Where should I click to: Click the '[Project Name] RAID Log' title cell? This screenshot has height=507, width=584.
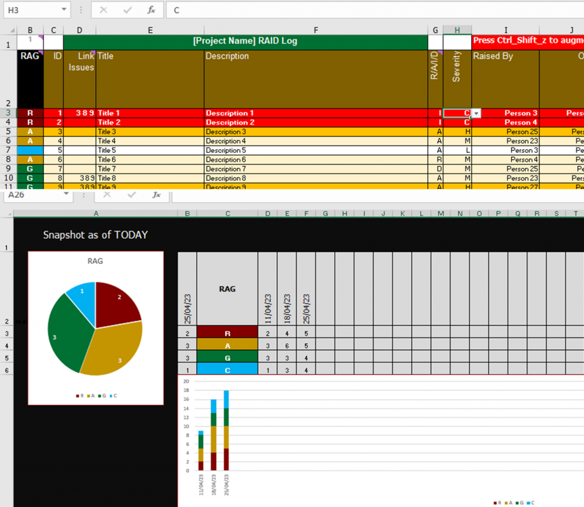tap(245, 41)
